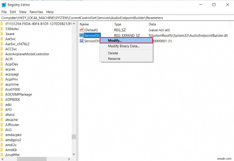The image size is (234, 161).
Task: Click the registry path address bar
Action: 117,18
